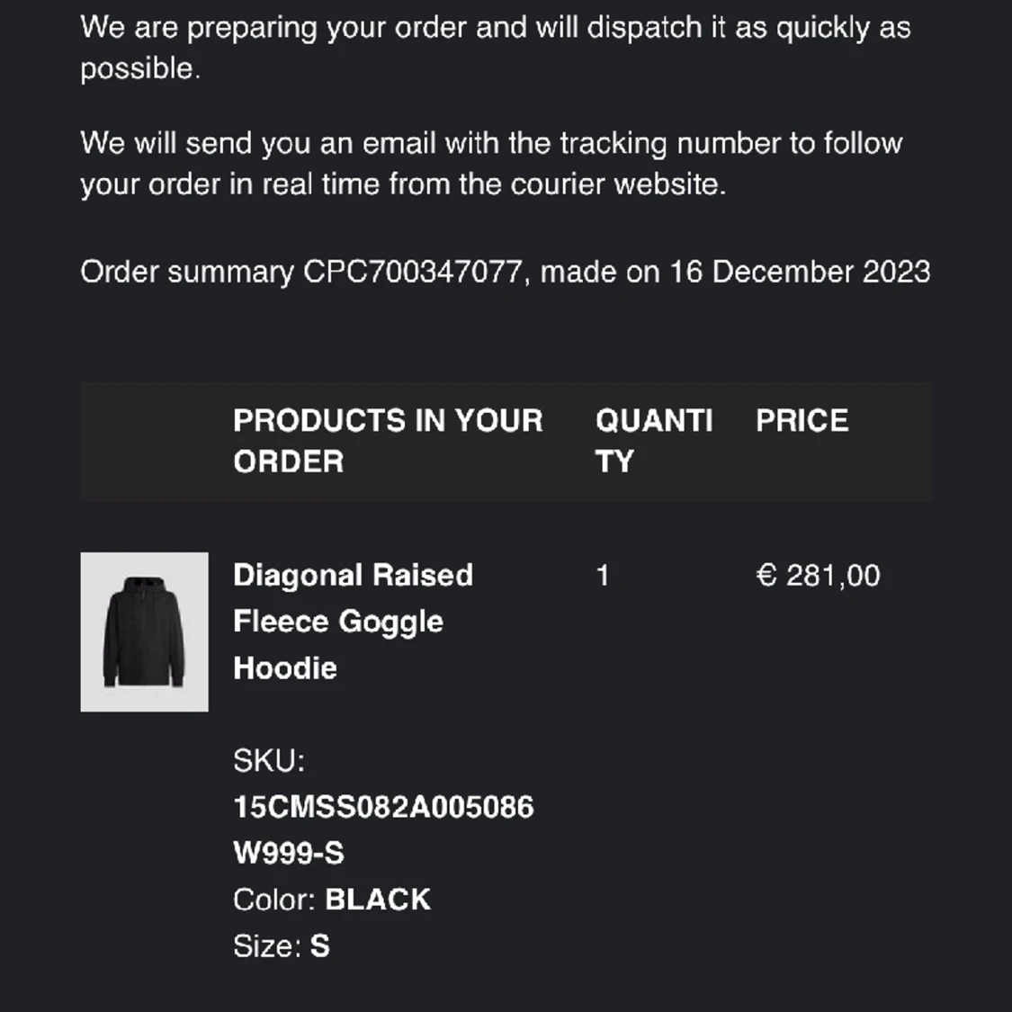Select the tracking number email paragraph
Viewport: 1012px width, 1012px height.
point(491,164)
